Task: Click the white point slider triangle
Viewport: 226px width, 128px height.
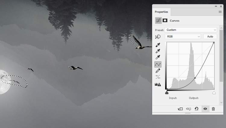Action: pos(214,93)
